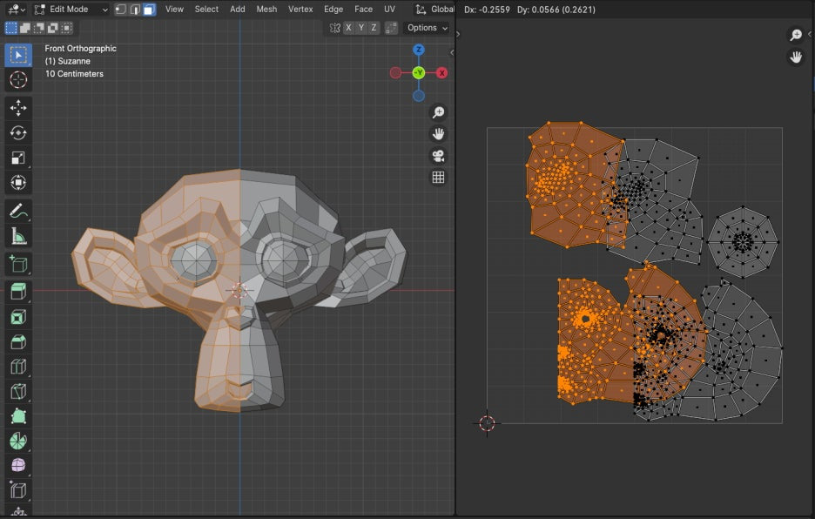Select the Scale tool
Viewport: 815px width, 519px height.
pos(18,158)
